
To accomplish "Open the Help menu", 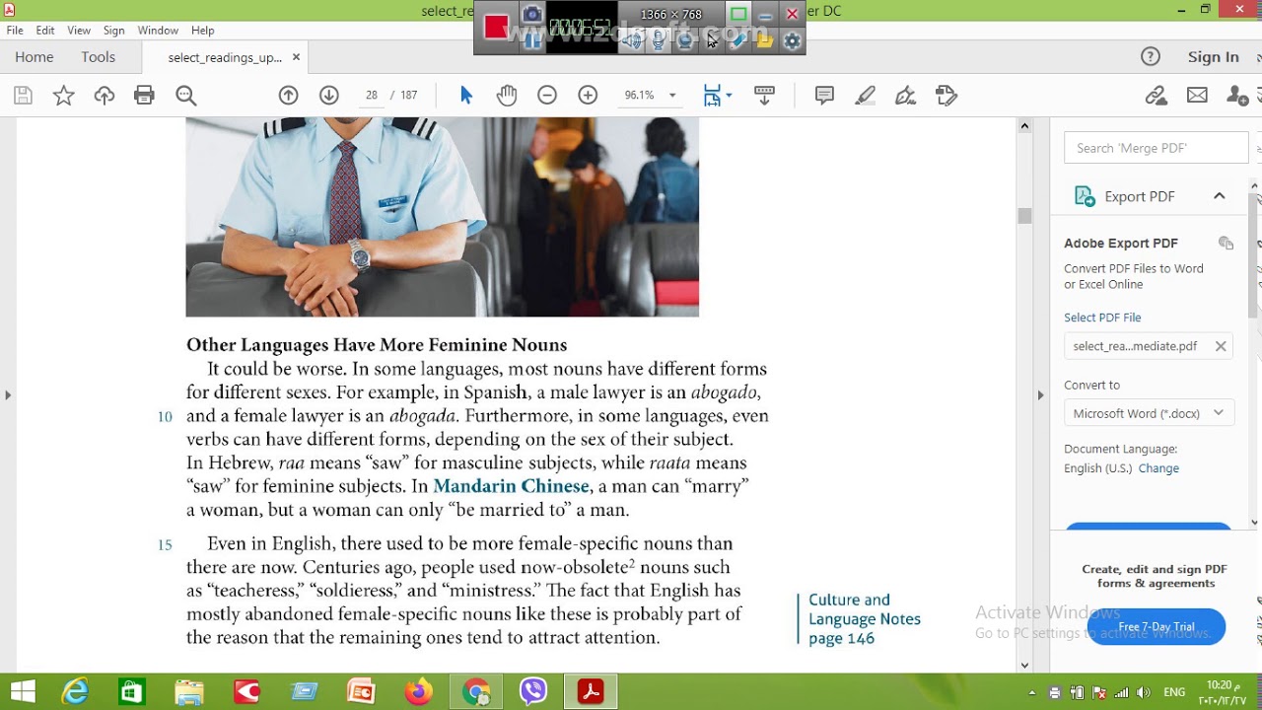I will pyautogui.click(x=202, y=31).
